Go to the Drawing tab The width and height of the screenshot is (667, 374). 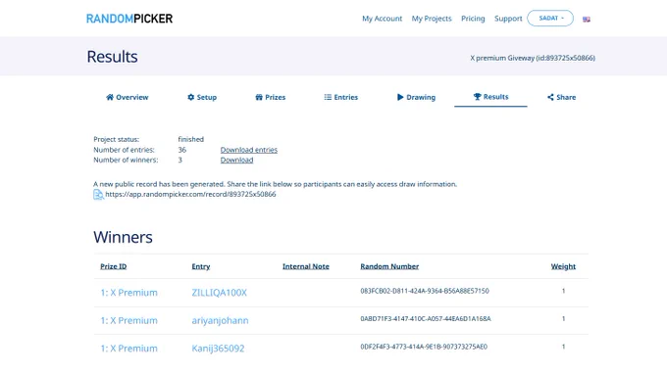[x=416, y=97]
